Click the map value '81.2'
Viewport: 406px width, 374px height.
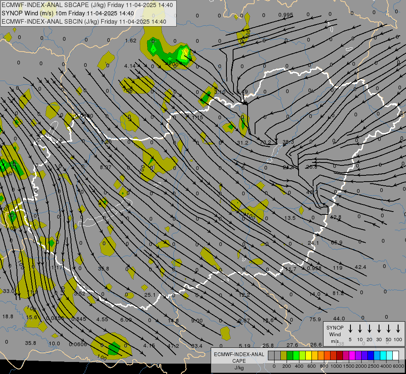[338, 293]
